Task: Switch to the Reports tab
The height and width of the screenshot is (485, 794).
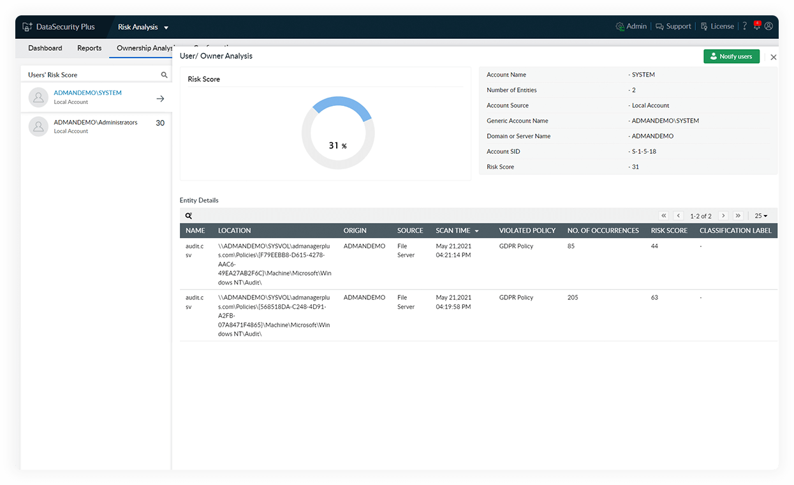Action: [89, 48]
